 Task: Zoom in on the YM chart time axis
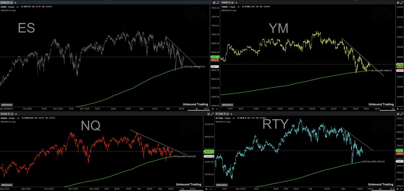(398, 109)
